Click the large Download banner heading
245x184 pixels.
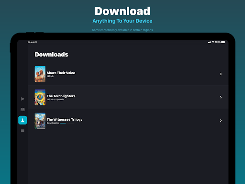pyautogui.click(x=122, y=11)
